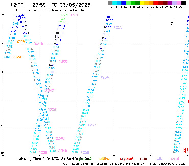Select the lavender 's3b' legend label
This screenshot has width=189, height=166.
(159, 159)
